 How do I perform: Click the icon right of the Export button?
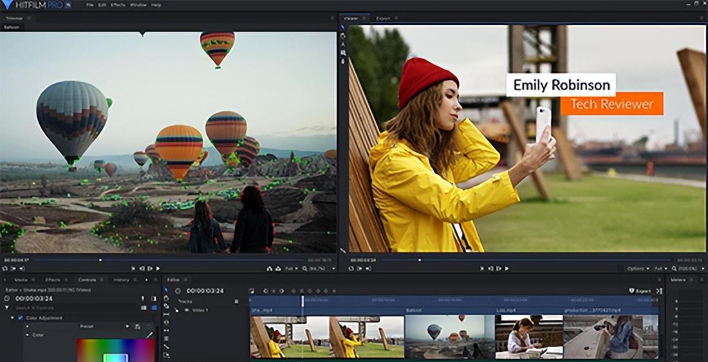click(x=659, y=291)
